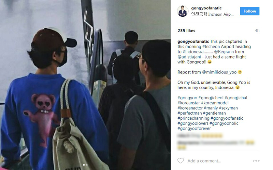Open the three-dot more options menu
273x170 pixels.
pyautogui.click(x=256, y=161)
